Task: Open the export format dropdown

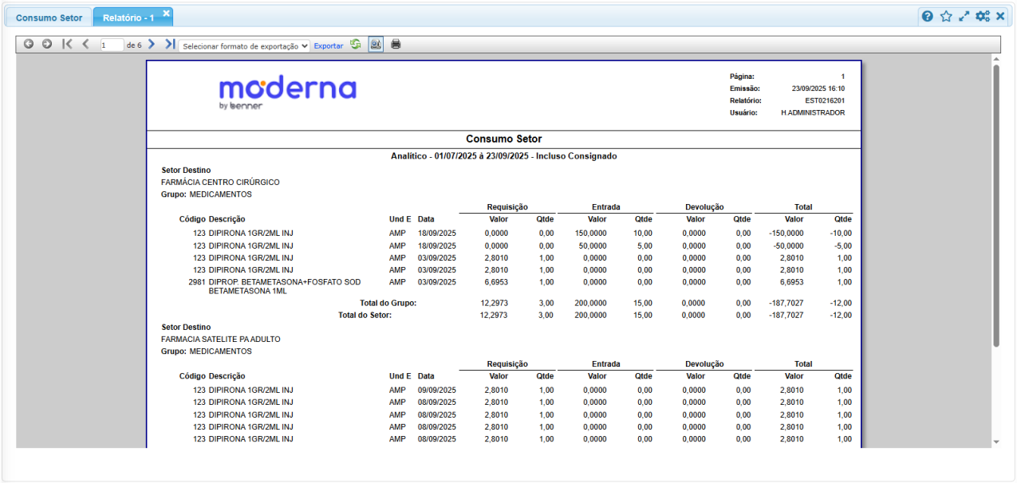Action: coord(244,46)
